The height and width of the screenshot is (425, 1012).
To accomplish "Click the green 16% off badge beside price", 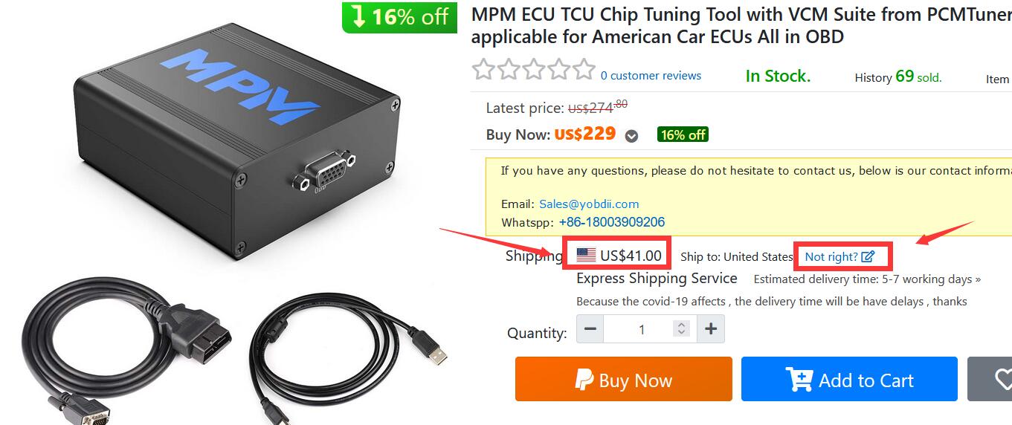I will tap(683, 135).
